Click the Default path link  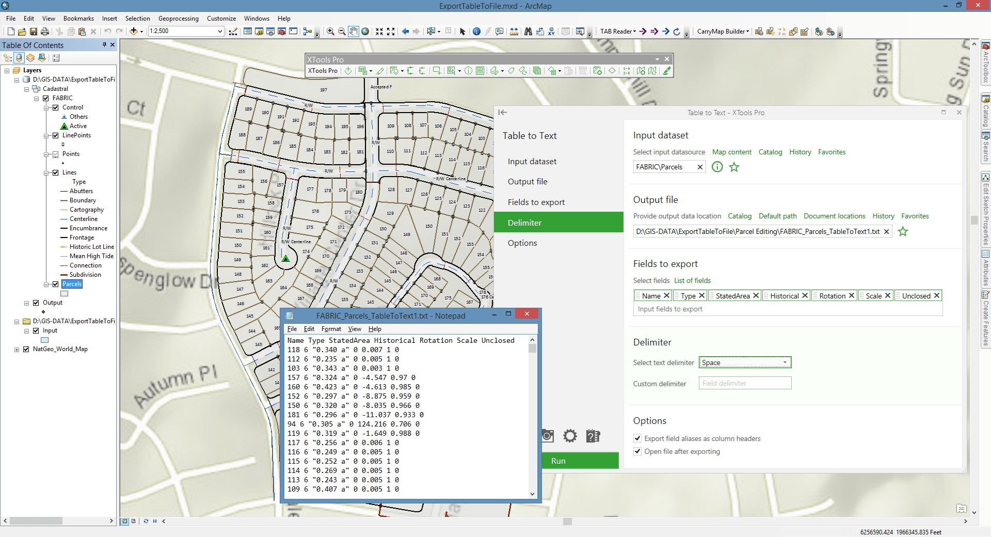click(x=777, y=216)
